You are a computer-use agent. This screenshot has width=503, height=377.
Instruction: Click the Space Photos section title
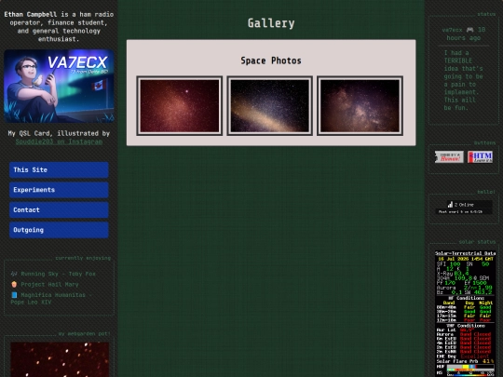tap(271, 61)
